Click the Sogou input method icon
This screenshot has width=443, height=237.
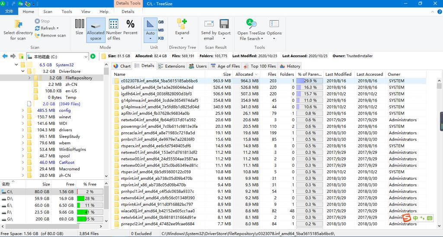click(x=407, y=218)
